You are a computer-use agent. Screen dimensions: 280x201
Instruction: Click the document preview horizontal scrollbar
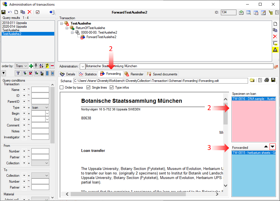[142, 194]
